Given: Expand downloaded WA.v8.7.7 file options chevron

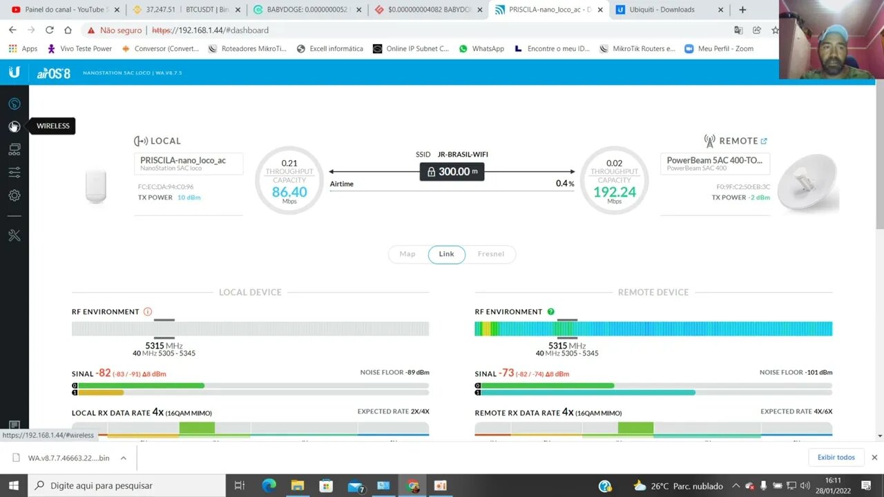Looking at the screenshot, I should [x=123, y=458].
